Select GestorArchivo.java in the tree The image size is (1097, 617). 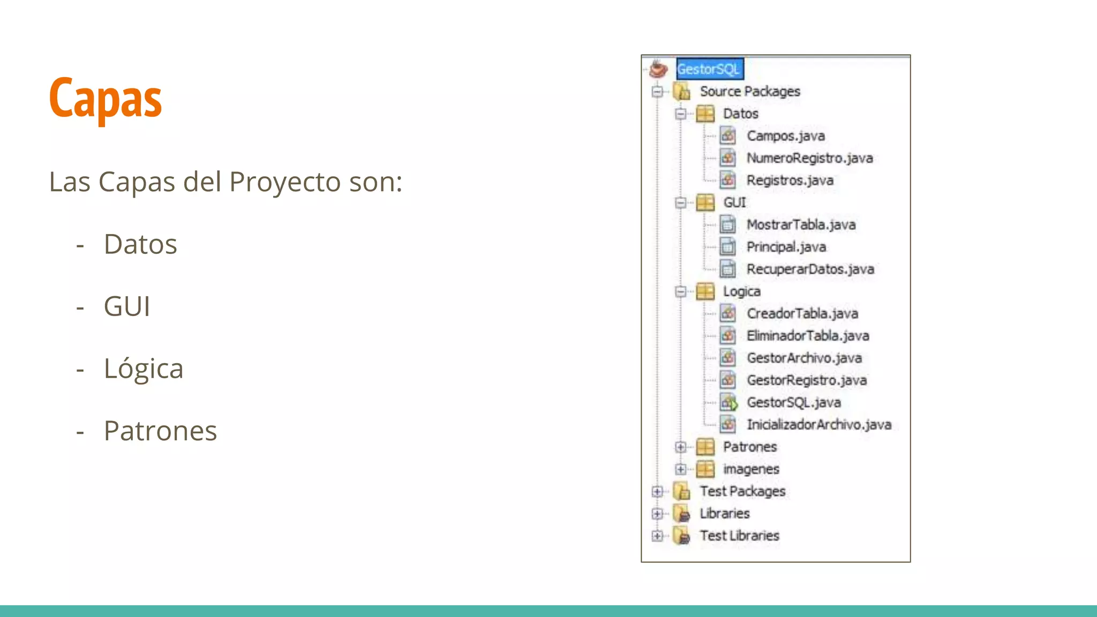805,358
